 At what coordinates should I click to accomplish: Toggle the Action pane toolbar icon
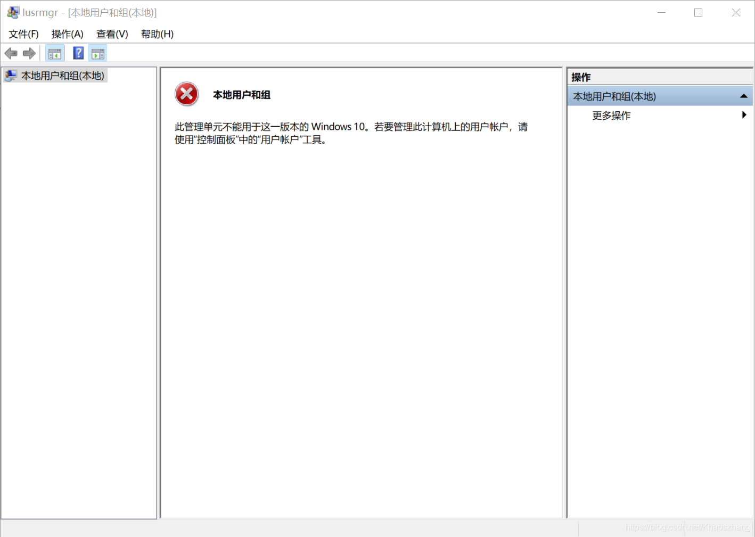click(x=98, y=53)
